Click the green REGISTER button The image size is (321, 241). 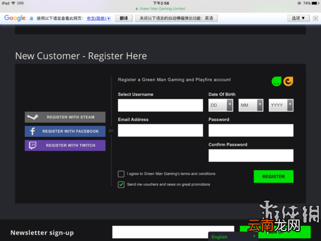click(273, 176)
